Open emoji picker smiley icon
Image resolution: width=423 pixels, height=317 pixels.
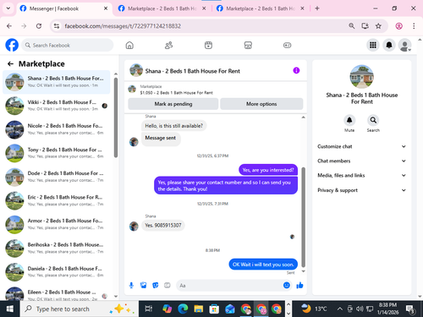click(x=287, y=285)
